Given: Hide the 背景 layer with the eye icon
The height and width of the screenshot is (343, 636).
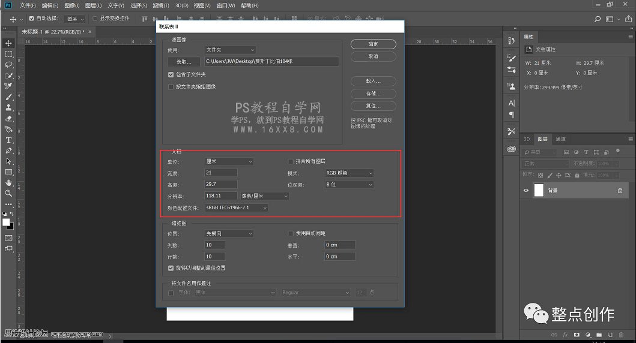Looking at the screenshot, I should pyautogui.click(x=526, y=190).
